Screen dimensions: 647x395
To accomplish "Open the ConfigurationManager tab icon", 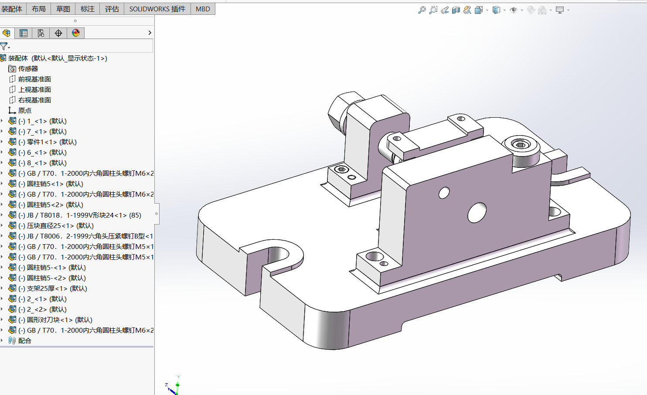I will (x=41, y=33).
